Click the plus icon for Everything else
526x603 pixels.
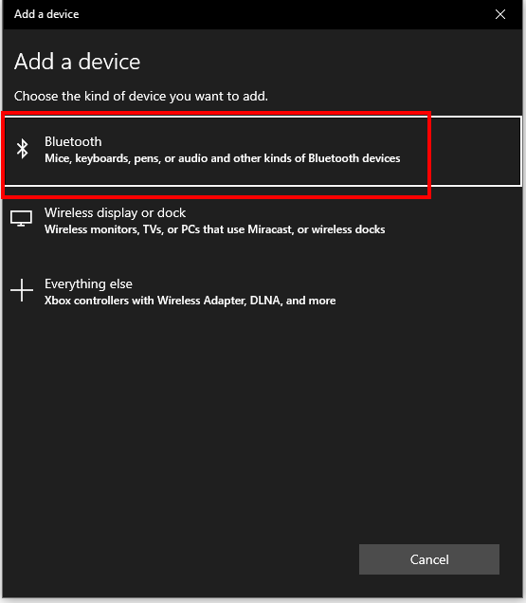coord(22,290)
